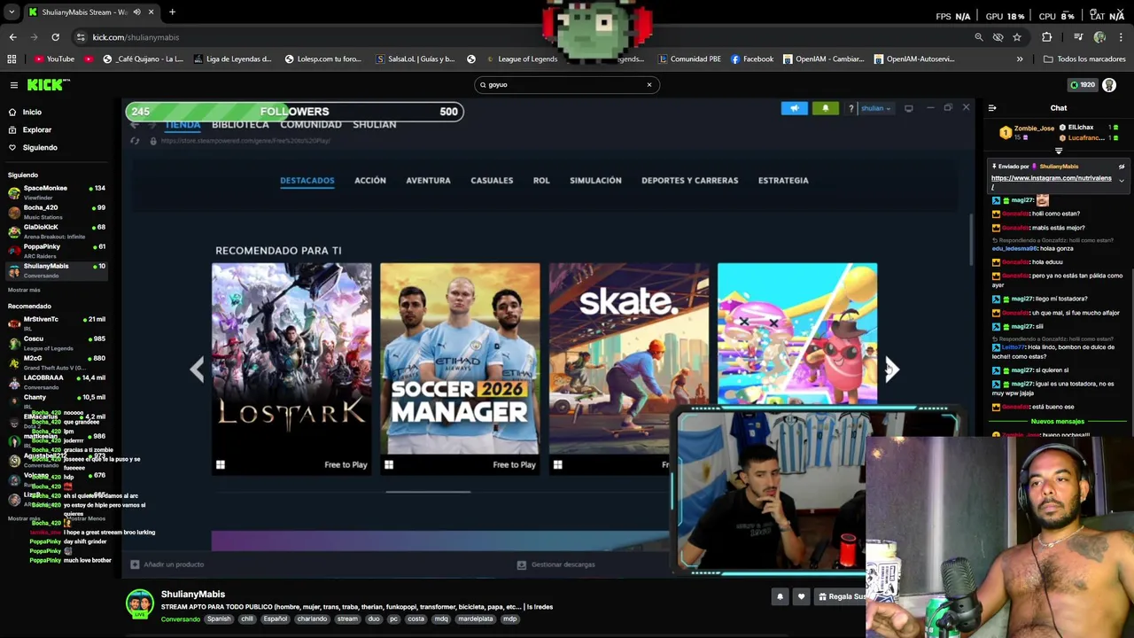
Task: Select the GlaDioKicK channel
Action: point(55,230)
